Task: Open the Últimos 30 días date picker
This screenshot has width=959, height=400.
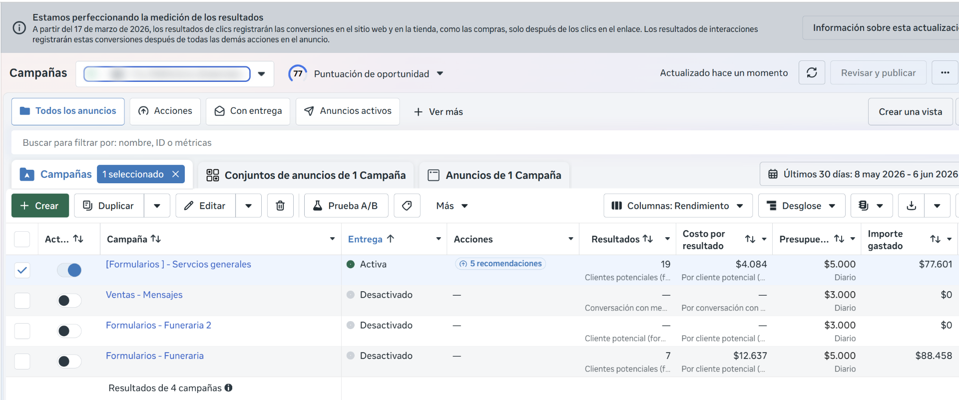Action: point(860,174)
